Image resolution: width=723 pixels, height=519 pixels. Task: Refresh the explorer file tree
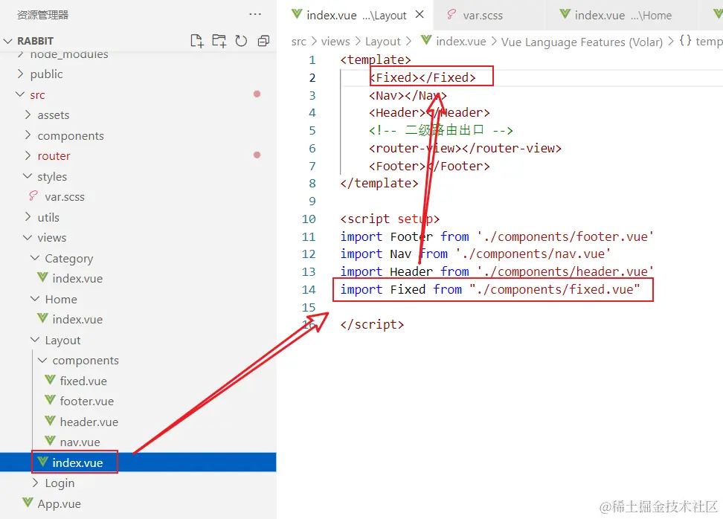point(241,41)
